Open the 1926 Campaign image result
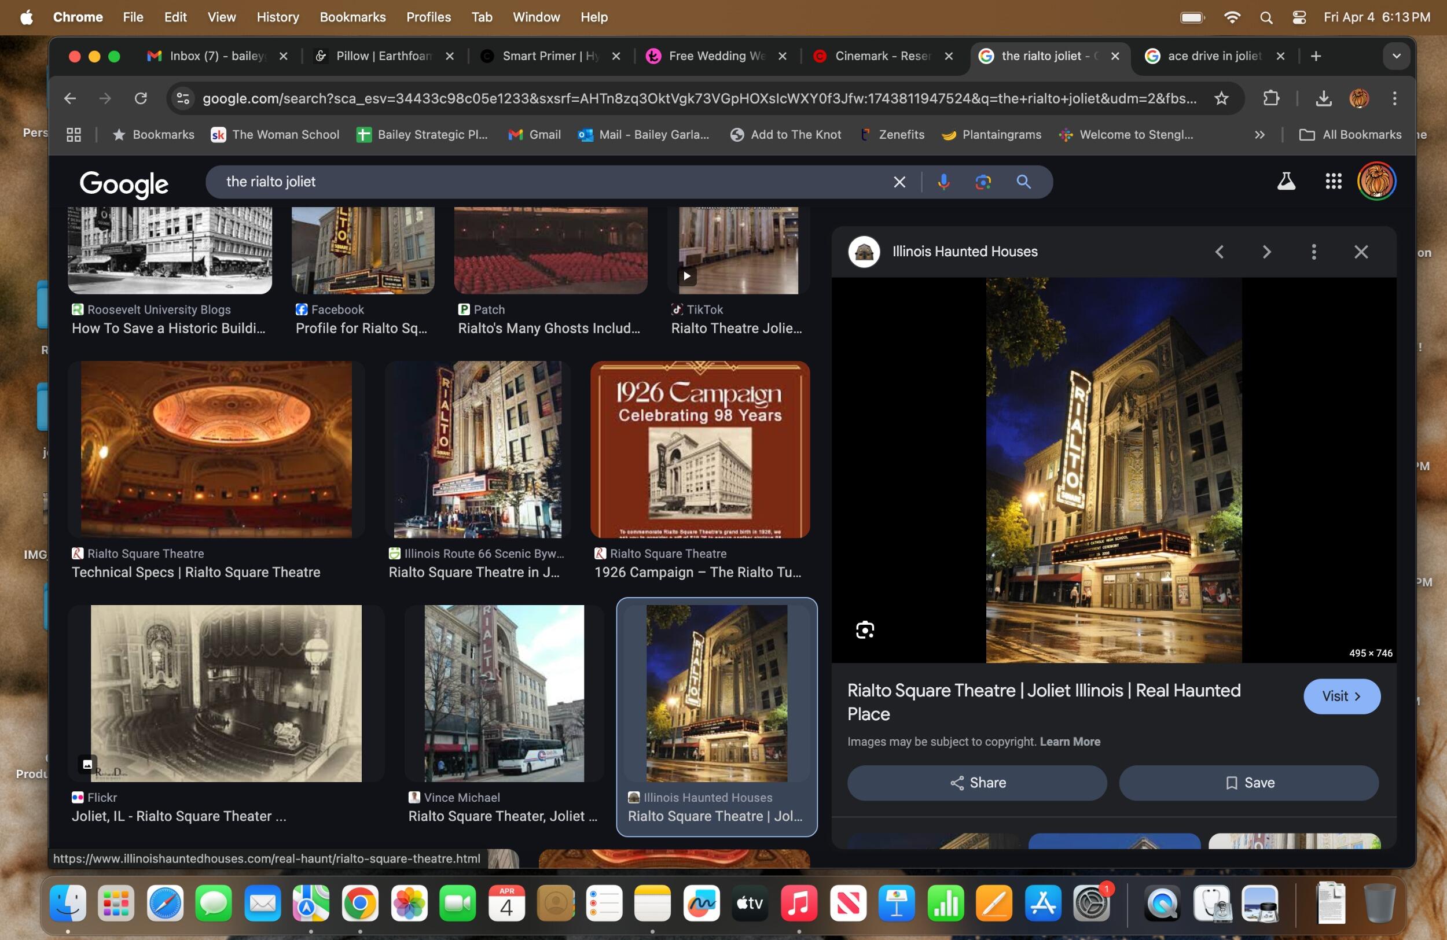The height and width of the screenshot is (940, 1447). [700, 449]
